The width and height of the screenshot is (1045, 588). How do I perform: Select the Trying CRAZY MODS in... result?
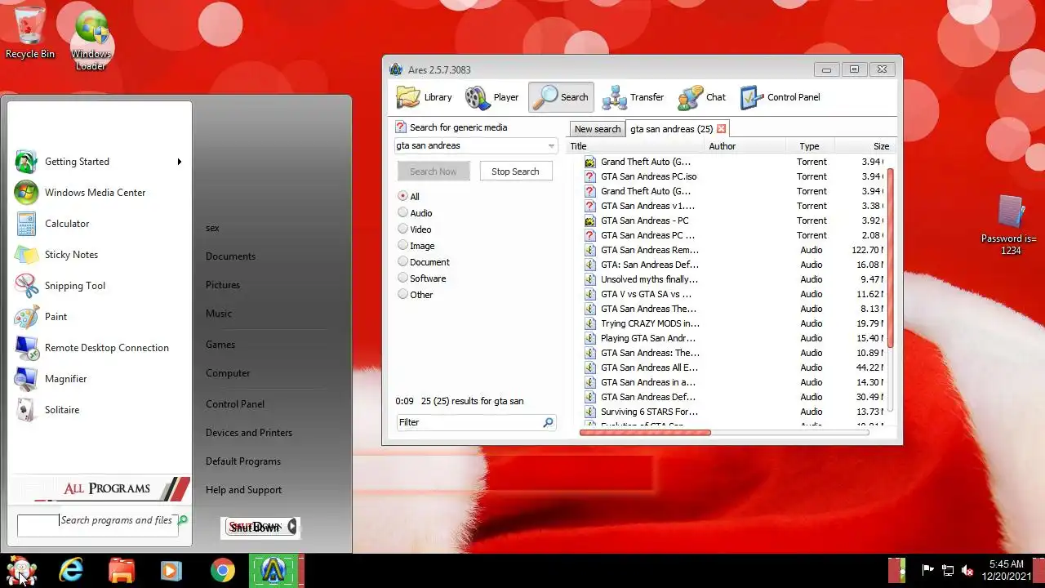[x=650, y=323]
